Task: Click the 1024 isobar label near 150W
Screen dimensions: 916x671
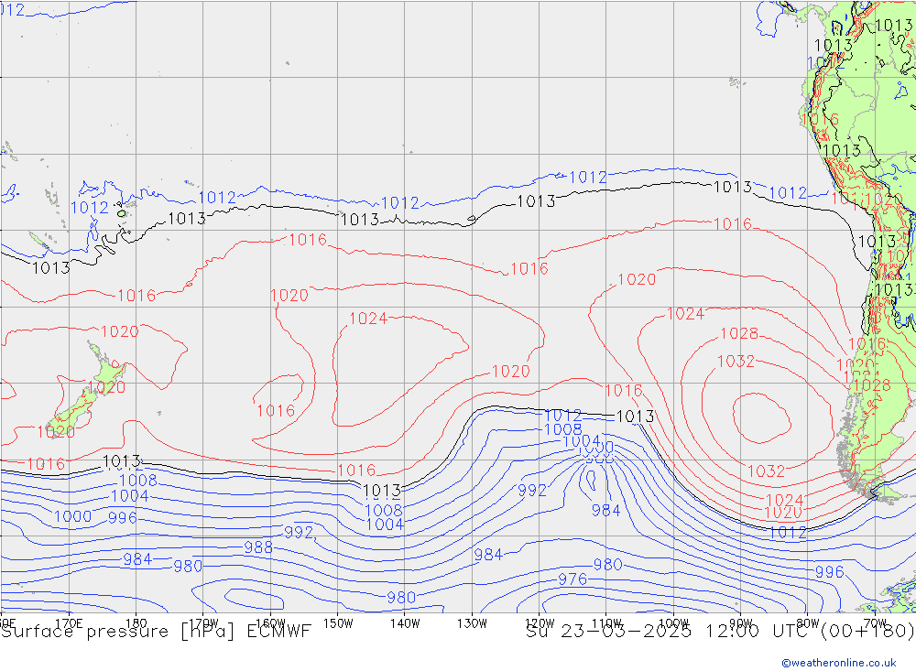Action: pyautogui.click(x=368, y=319)
